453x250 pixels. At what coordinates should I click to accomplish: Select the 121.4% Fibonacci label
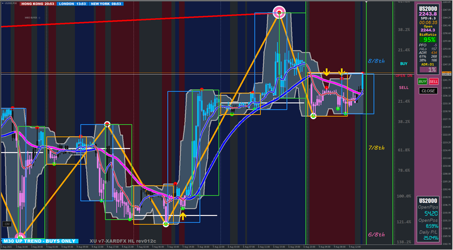(404, 222)
